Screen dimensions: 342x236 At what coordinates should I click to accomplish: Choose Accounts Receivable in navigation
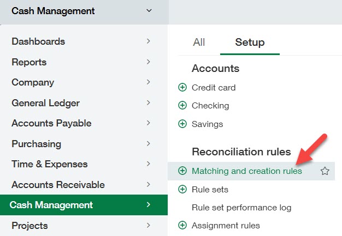(x=58, y=185)
